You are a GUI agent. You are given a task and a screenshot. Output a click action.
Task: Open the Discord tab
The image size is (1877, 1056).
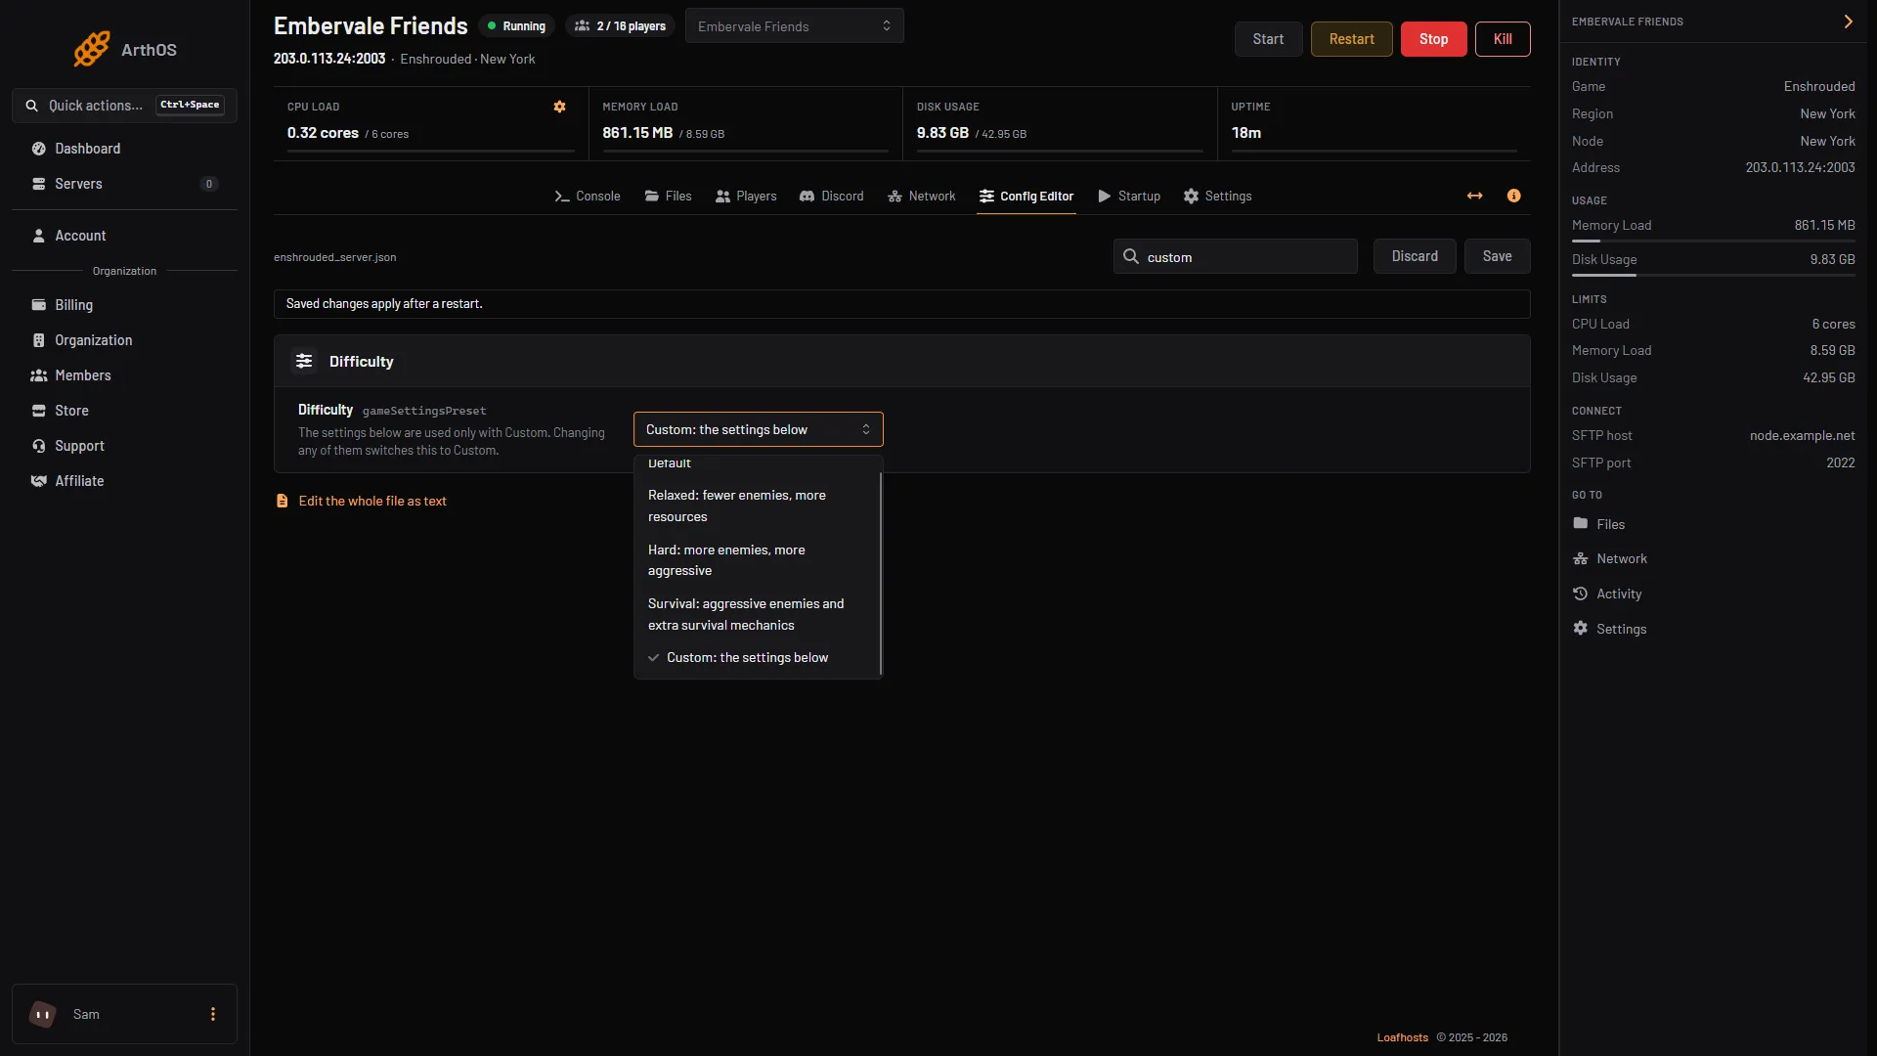[832, 197]
